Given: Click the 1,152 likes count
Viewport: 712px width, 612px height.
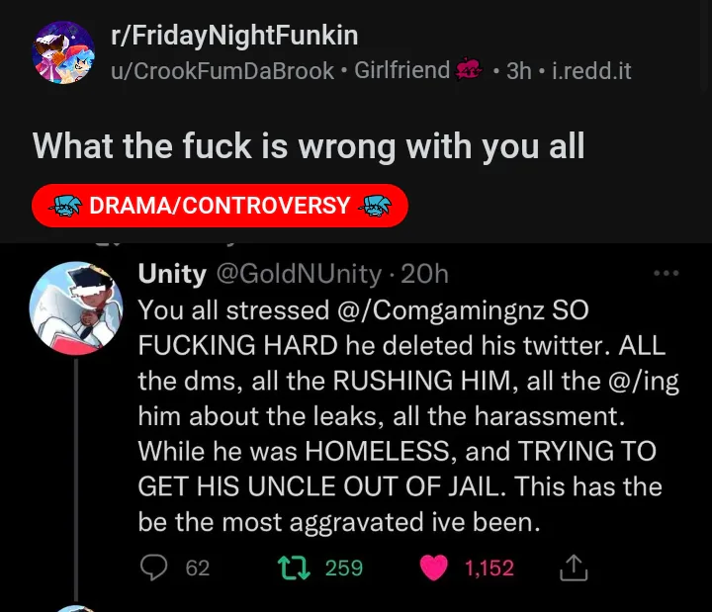Looking at the screenshot, I should pos(489,568).
